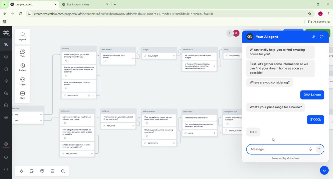This screenshot has height=179, width=333.
Task: Select the Agent step tool
Action: (x=23, y=37)
